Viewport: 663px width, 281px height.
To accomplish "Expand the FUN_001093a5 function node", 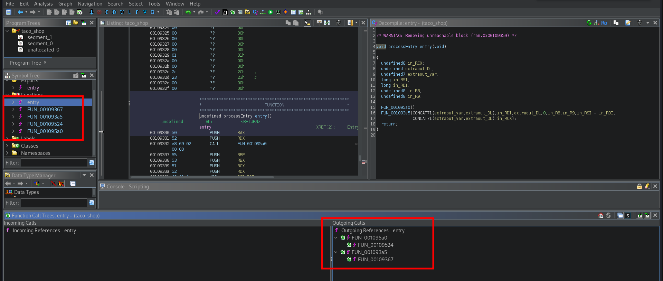I will (13, 117).
